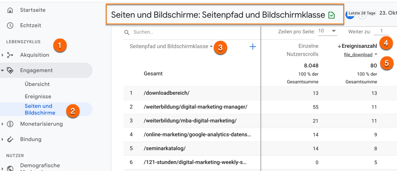Screen dimensions: 397x171
Task: Click event count 8 in row 5
Action: click(375, 149)
